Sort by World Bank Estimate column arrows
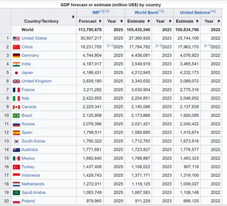 pos(149,21)
